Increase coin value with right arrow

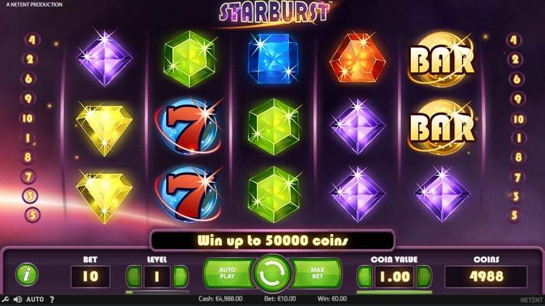click(424, 277)
